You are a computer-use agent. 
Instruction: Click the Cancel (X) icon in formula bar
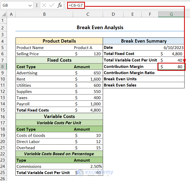click(44, 5)
